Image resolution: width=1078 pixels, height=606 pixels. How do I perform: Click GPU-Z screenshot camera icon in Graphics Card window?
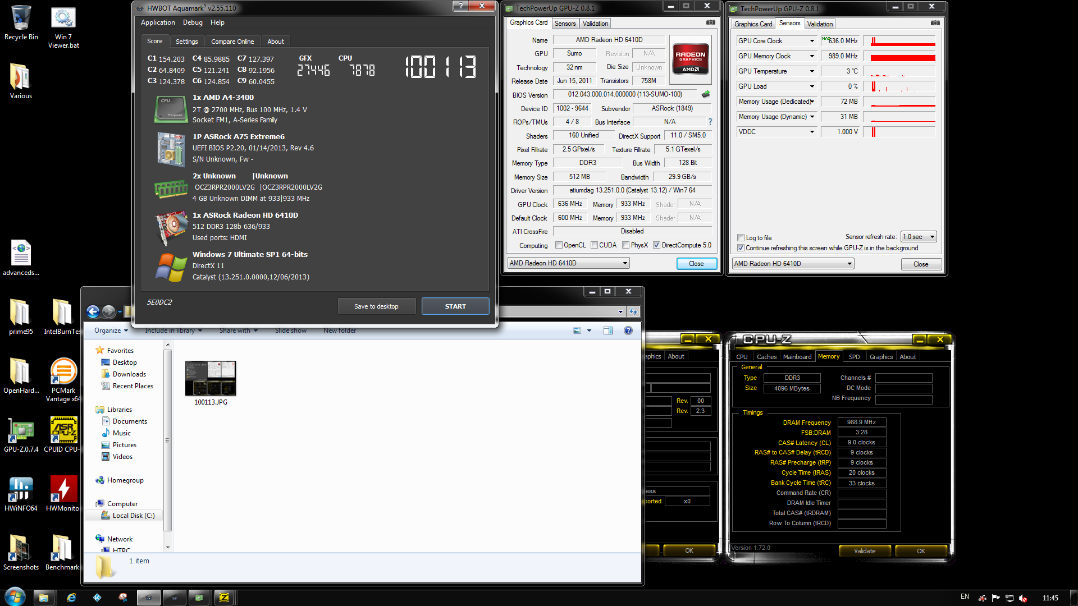[x=711, y=22]
